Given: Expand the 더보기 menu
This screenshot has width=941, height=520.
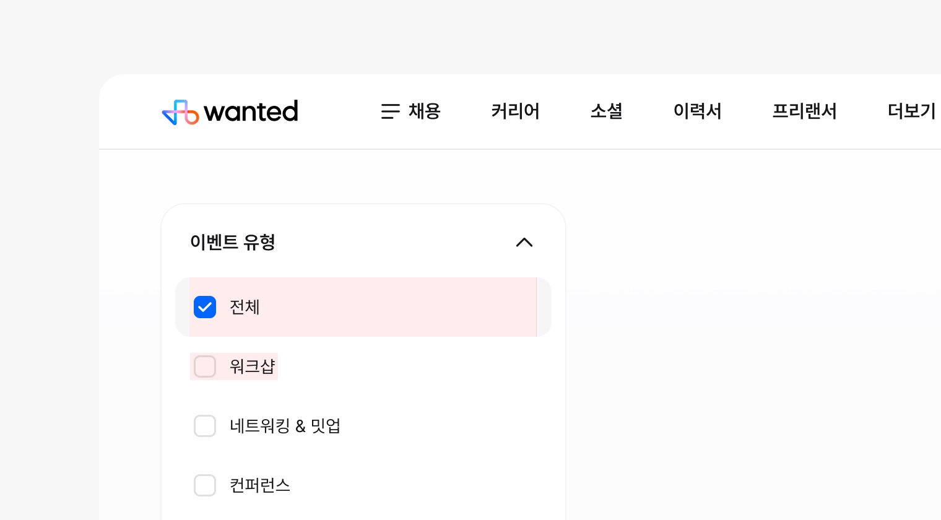Looking at the screenshot, I should pyautogui.click(x=911, y=111).
